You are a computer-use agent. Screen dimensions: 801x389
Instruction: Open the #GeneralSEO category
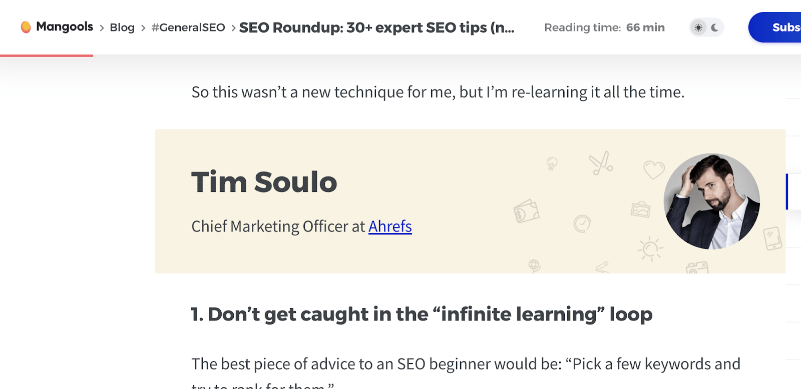pos(188,27)
